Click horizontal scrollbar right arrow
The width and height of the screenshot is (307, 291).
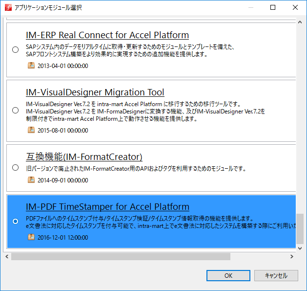click(292, 256)
